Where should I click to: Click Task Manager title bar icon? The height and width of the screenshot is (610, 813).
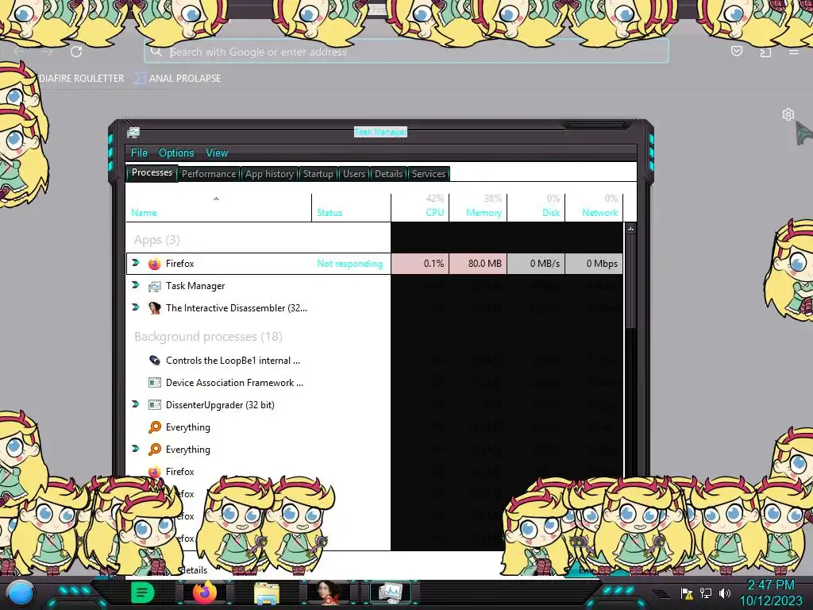pos(133,133)
